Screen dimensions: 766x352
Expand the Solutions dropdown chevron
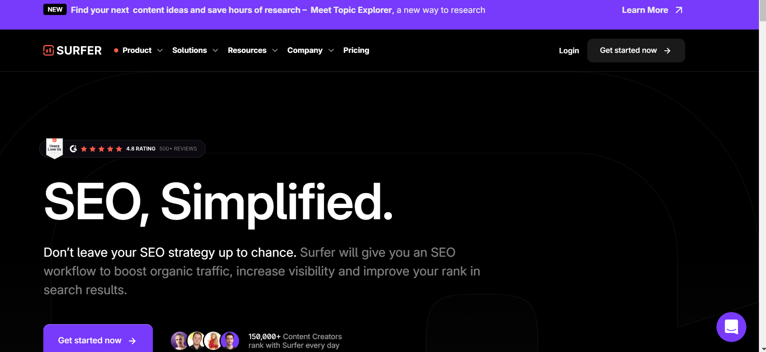click(x=215, y=50)
